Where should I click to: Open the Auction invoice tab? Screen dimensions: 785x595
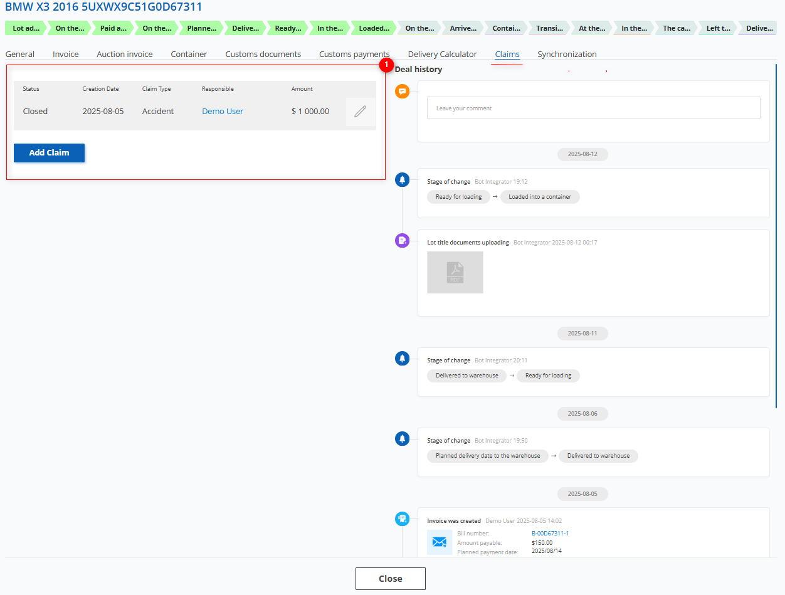[x=125, y=55]
